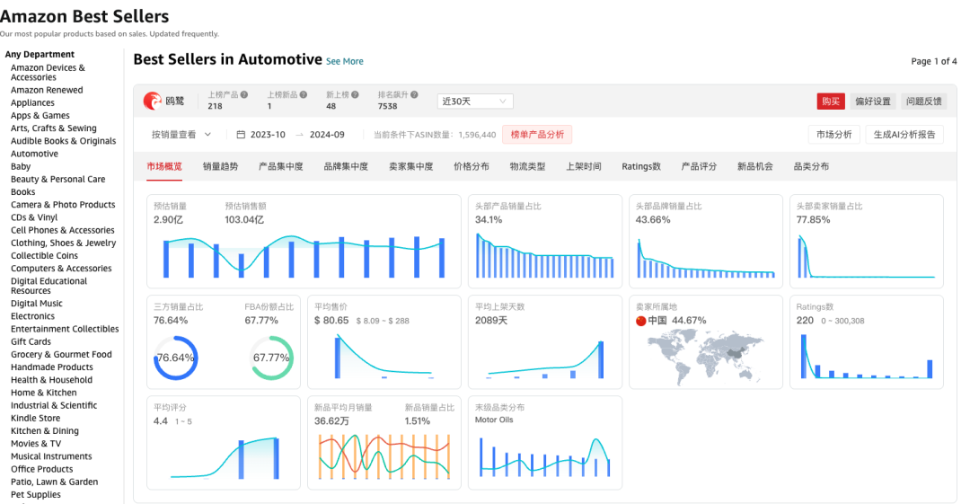Viewport: 970px width, 504px height.
Task: Go to Pet Supplies department
Action: point(36,494)
